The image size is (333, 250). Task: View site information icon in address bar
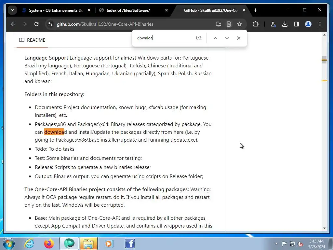click(x=50, y=24)
